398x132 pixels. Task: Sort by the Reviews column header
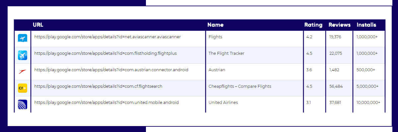[x=340, y=25]
